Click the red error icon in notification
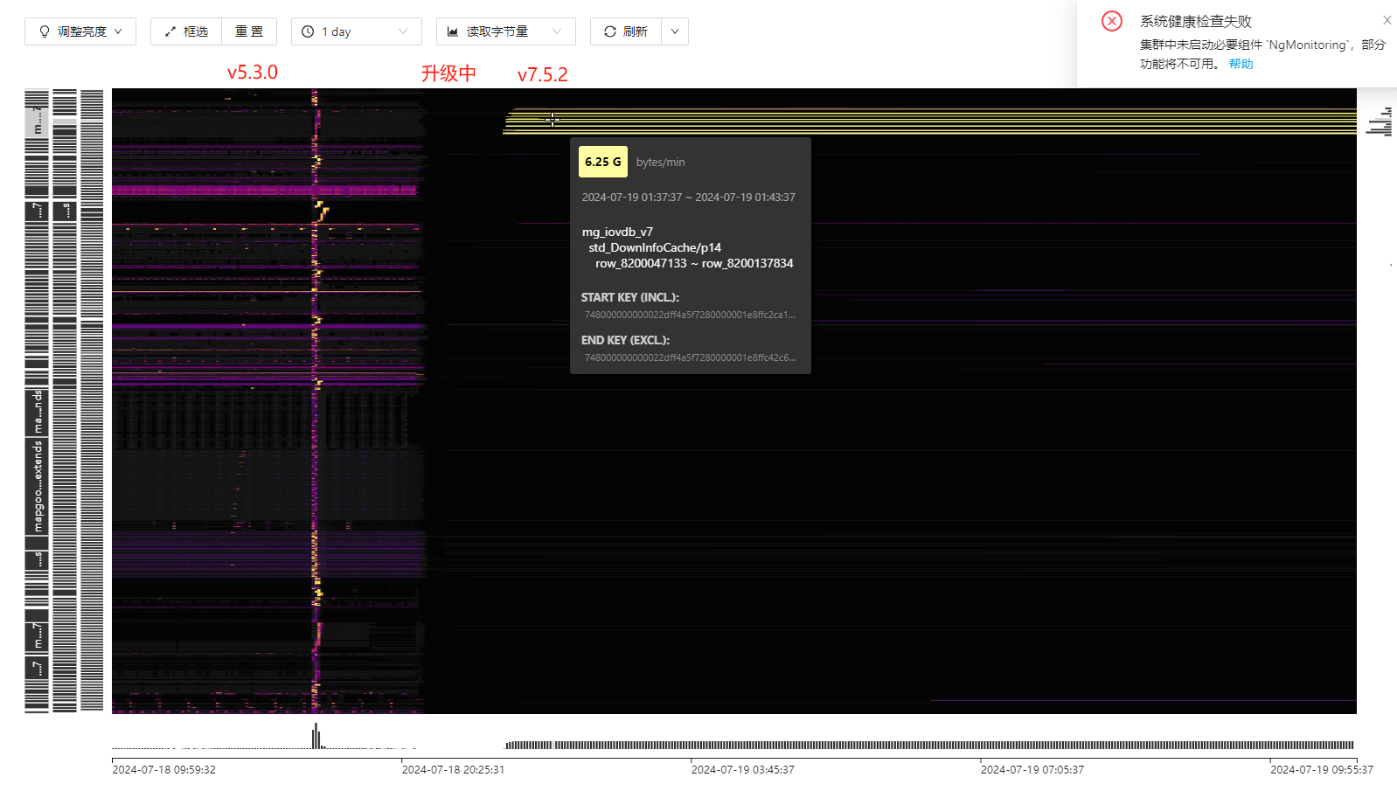 (1112, 21)
